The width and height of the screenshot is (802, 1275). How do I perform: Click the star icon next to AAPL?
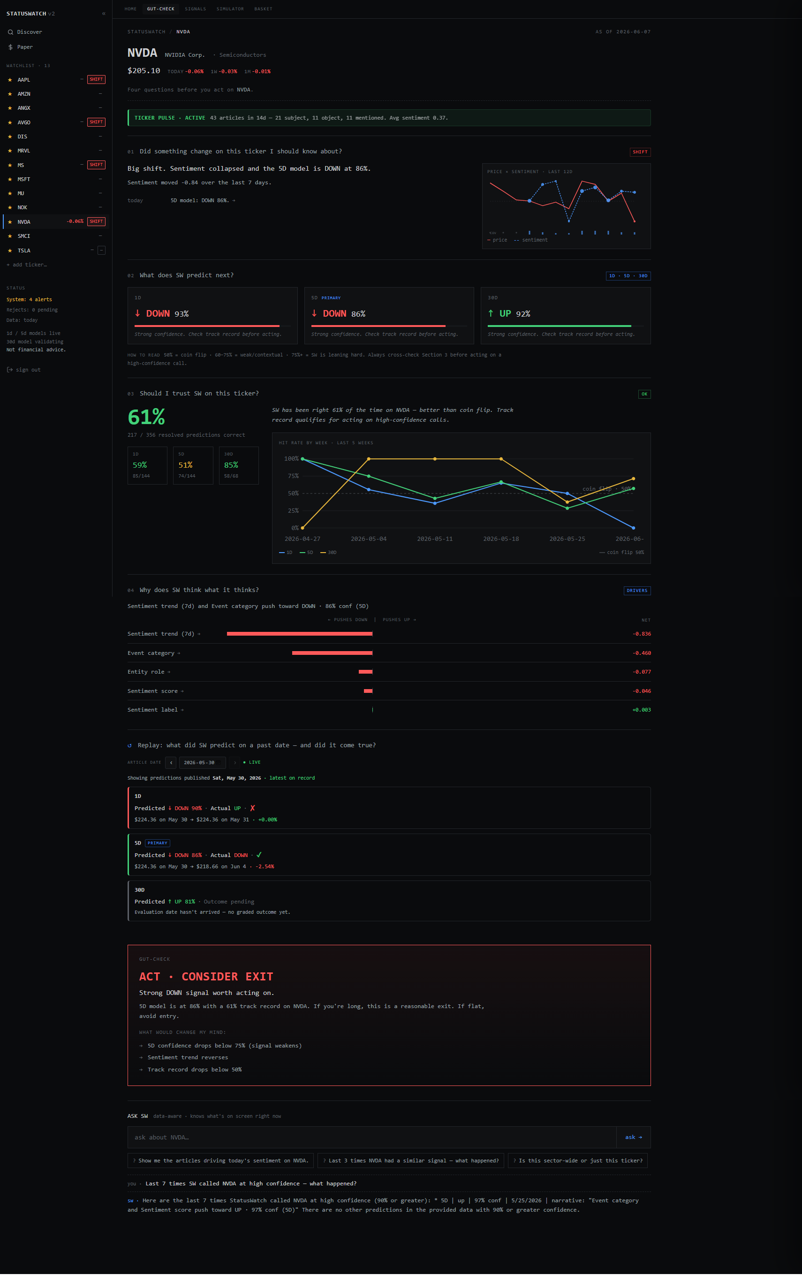tap(9, 80)
